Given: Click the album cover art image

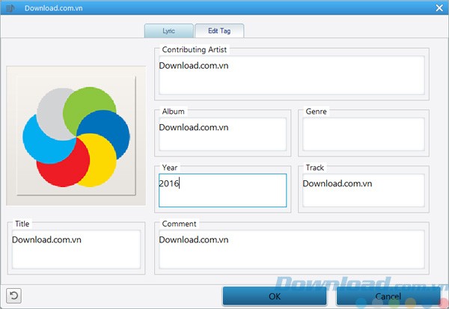Looking at the screenshot, I should click(72, 135).
